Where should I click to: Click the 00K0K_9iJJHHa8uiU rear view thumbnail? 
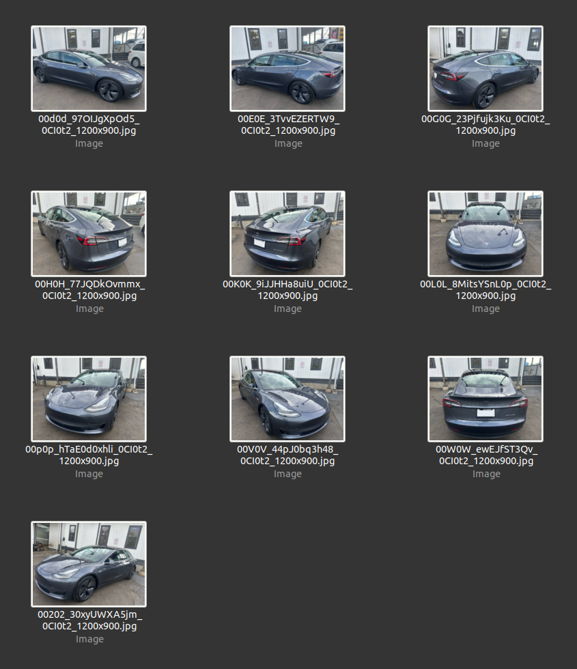click(287, 233)
